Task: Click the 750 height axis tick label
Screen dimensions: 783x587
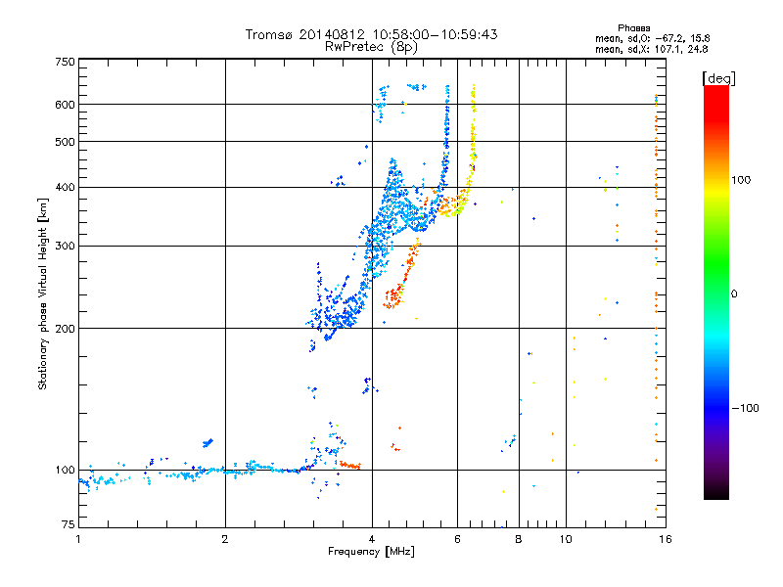Action: coord(65,62)
